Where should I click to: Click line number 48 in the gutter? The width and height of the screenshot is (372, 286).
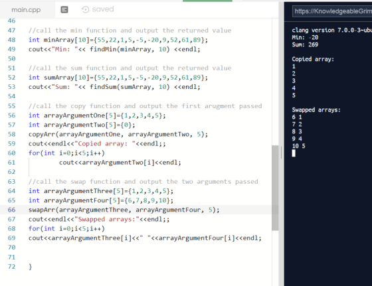pyautogui.click(x=12, y=40)
